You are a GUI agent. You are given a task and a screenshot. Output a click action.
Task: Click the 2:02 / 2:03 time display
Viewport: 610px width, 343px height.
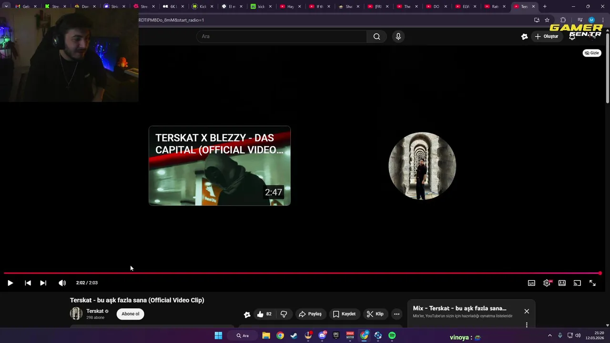click(x=87, y=283)
